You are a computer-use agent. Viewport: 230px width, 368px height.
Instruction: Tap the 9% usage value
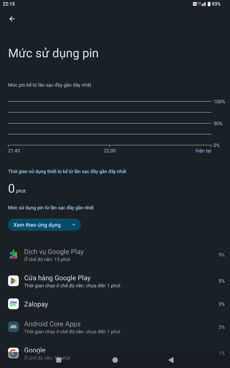point(221,255)
